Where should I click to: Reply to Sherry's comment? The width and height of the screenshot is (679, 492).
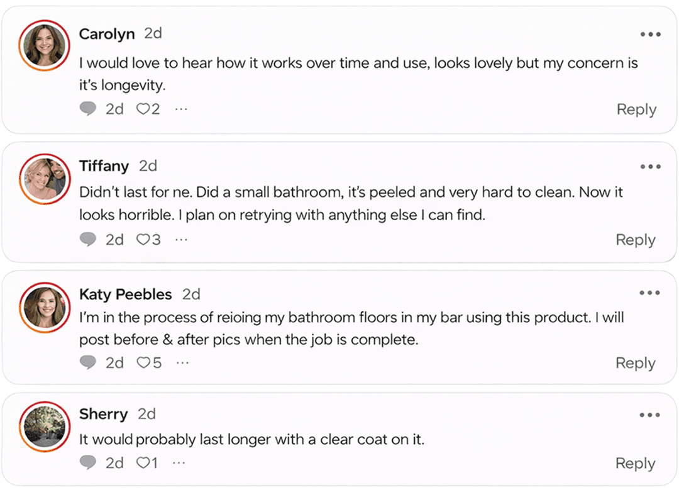coord(636,464)
